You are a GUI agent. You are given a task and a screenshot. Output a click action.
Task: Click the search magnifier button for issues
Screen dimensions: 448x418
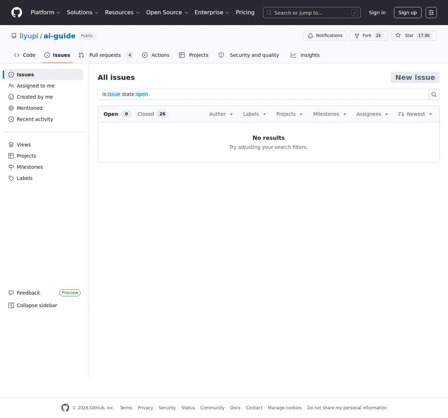pyautogui.click(x=434, y=94)
